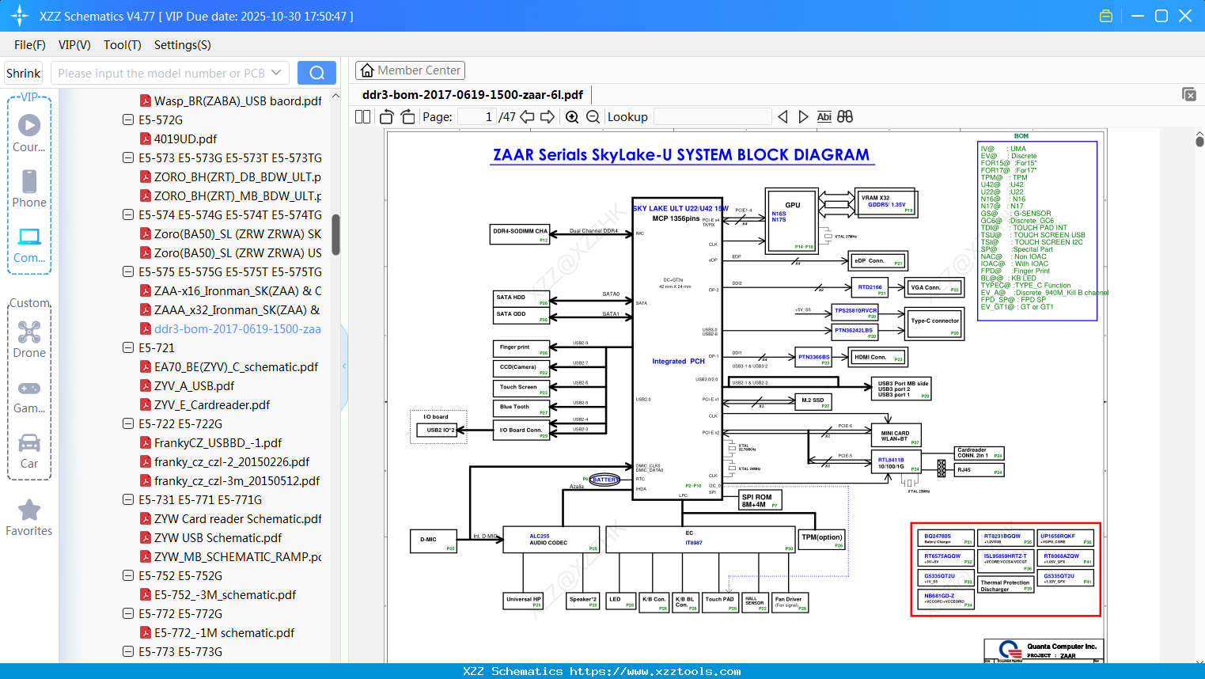Viewport: 1205px width, 679px height.
Task: Rotate the page counterclockwise
Action: coord(387,117)
